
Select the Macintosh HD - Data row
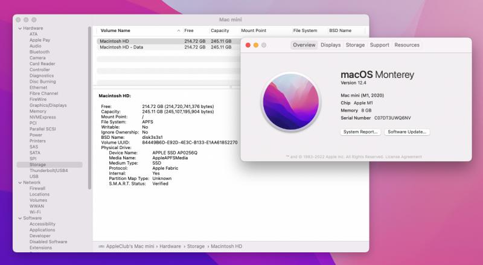[168, 47]
